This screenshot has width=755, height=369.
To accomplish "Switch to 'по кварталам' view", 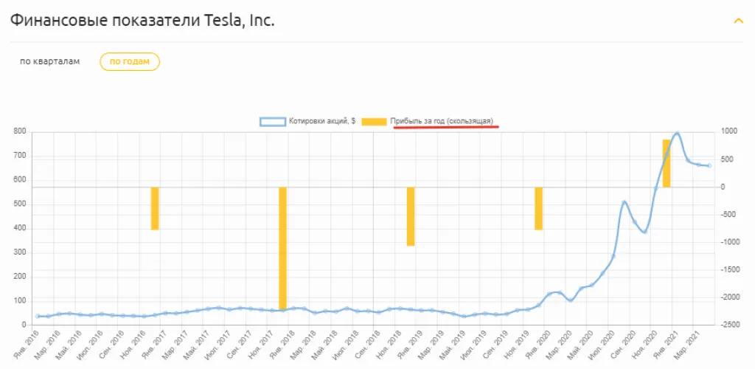I will (50, 61).
